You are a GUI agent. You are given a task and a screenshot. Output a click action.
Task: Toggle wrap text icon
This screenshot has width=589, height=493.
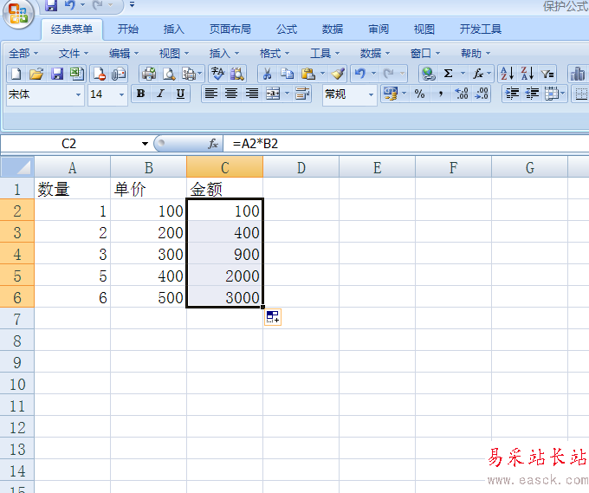pos(302,94)
